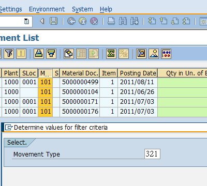
Task: Open the System menu
Action: click(x=82, y=9)
